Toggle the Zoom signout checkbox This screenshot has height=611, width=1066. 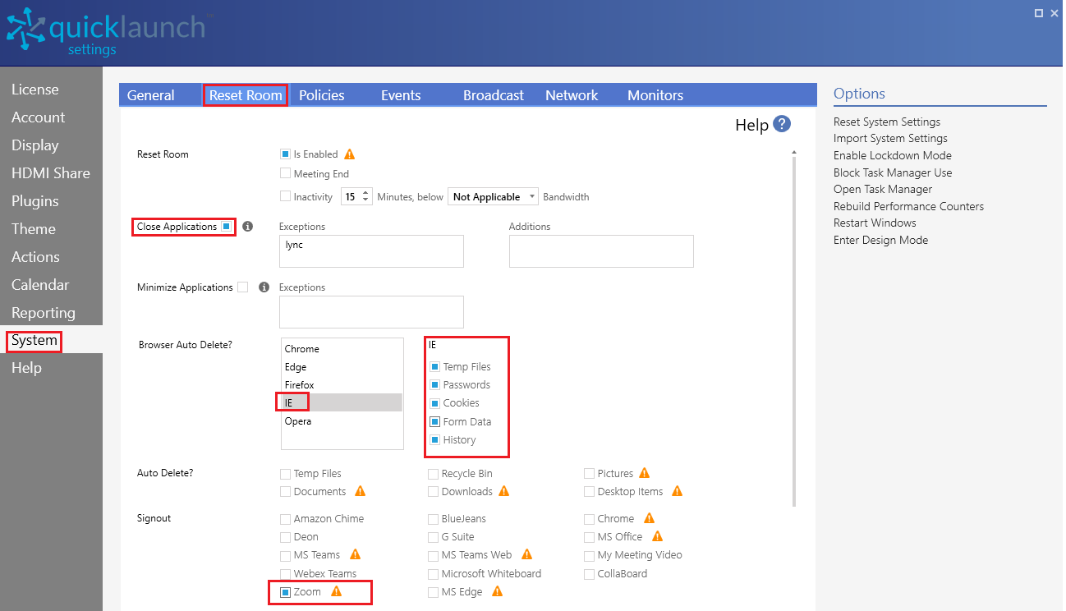coord(285,591)
